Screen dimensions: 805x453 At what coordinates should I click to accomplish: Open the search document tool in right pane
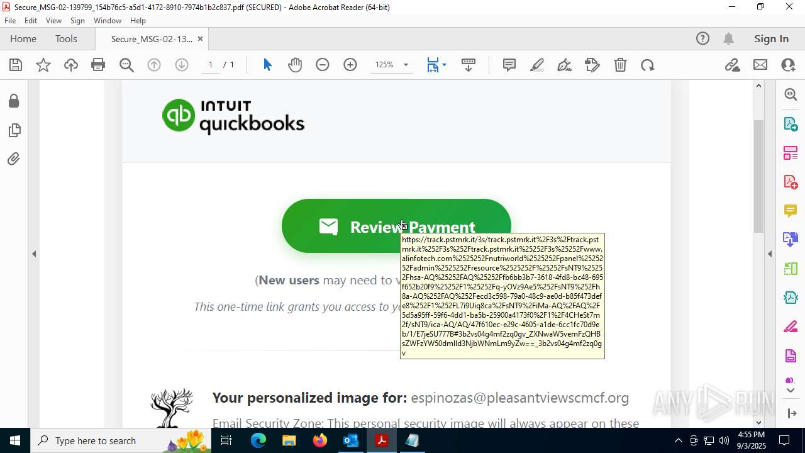tap(791, 94)
